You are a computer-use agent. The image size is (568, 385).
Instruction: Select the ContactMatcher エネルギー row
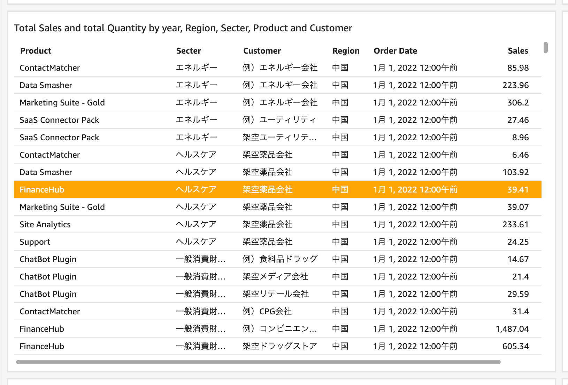click(x=244, y=68)
